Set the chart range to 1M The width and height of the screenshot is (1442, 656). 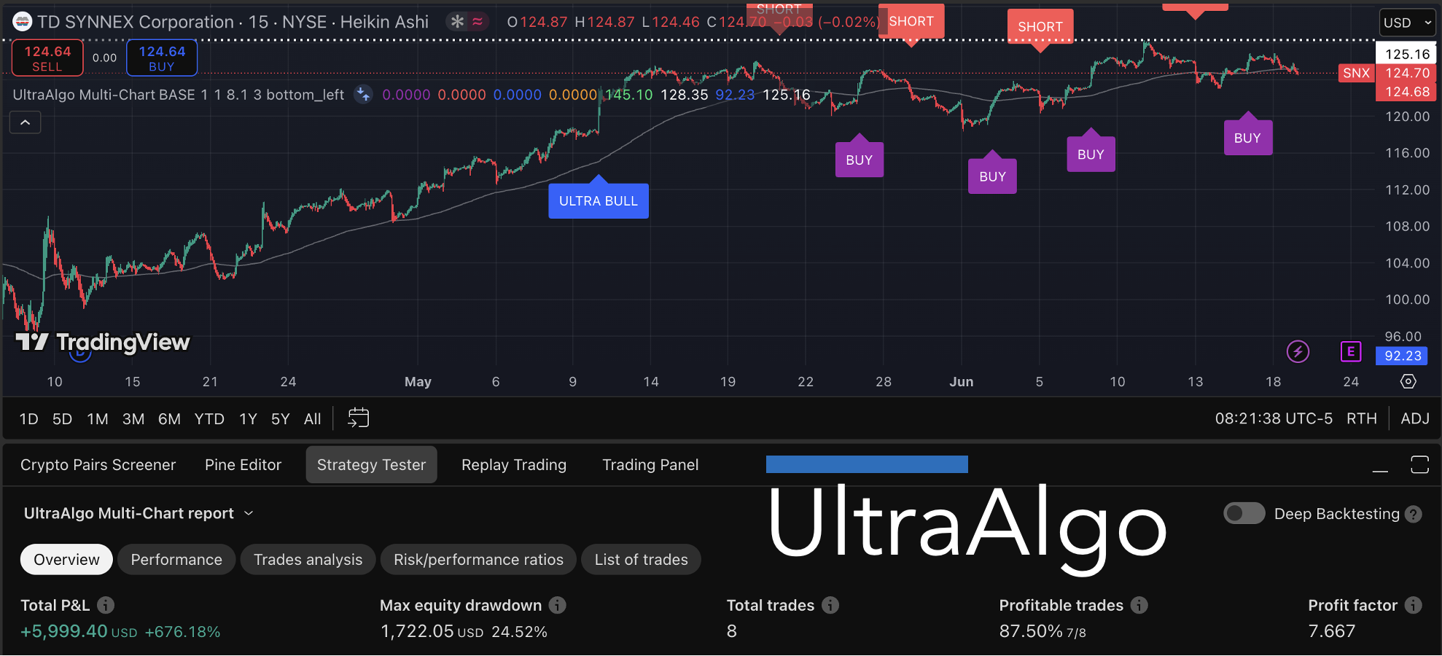(x=98, y=419)
